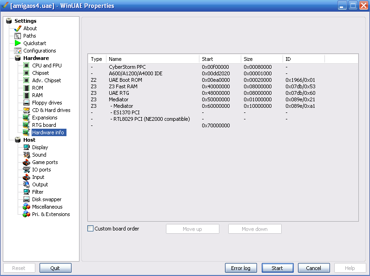Viewport: 370px width, 276px height.
Task: Click the Sound speaker icon
Action: pyautogui.click(x=26, y=155)
